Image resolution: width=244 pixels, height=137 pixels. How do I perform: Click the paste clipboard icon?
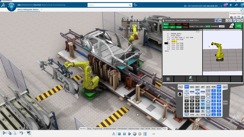pyautogui.click(x=14, y=133)
